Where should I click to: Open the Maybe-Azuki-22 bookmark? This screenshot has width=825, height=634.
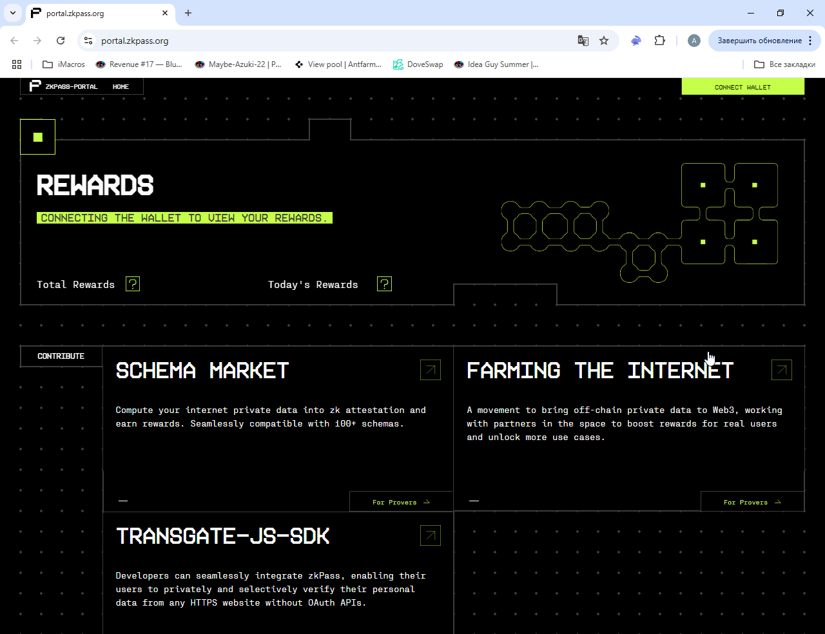[x=238, y=64]
